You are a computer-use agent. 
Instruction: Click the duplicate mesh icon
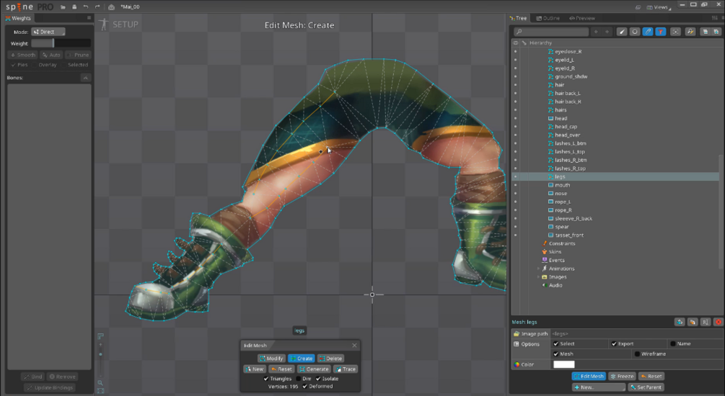(680, 322)
